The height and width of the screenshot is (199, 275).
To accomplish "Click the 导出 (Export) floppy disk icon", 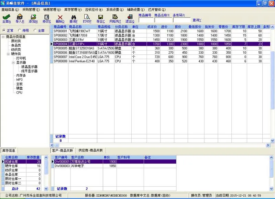I will [x=100, y=17].
